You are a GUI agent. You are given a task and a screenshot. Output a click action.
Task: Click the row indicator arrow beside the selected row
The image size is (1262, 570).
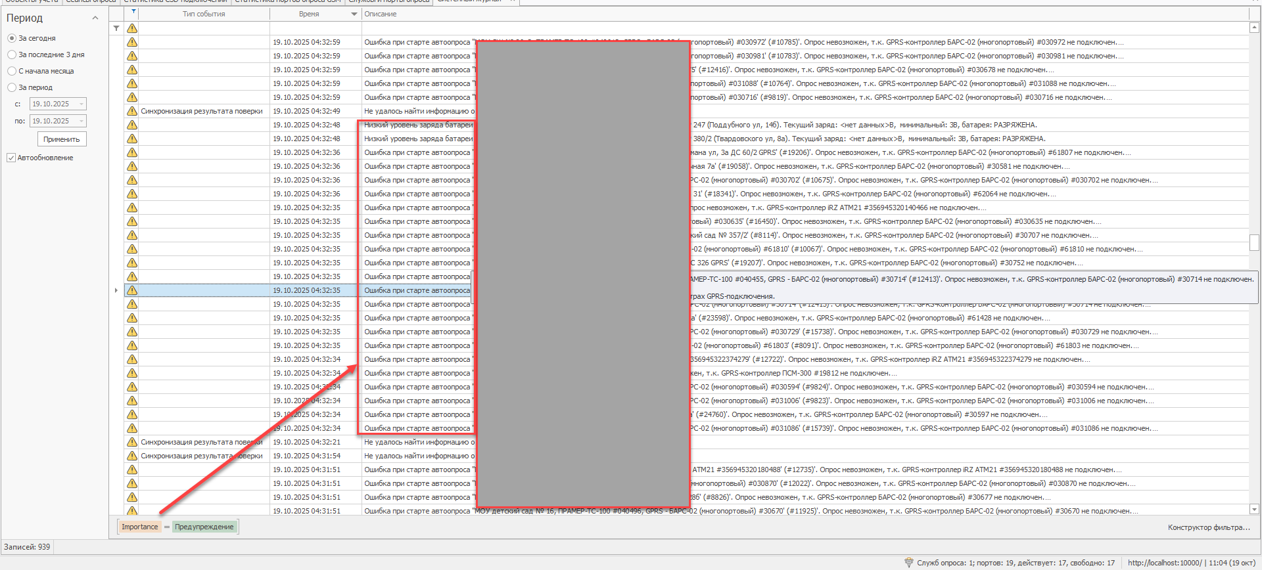tap(116, 290)
